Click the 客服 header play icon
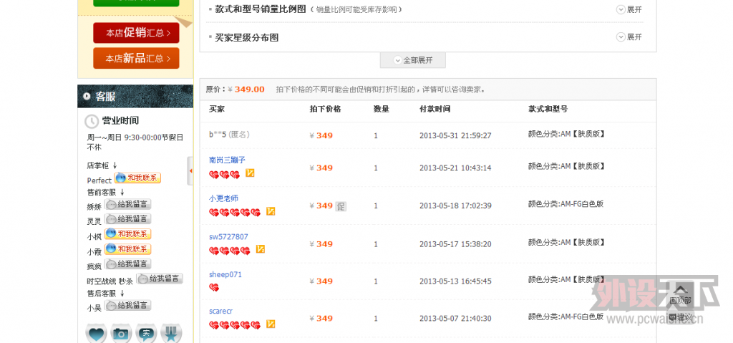Screen dimensions: 733x343 click(x=87, y=97)
